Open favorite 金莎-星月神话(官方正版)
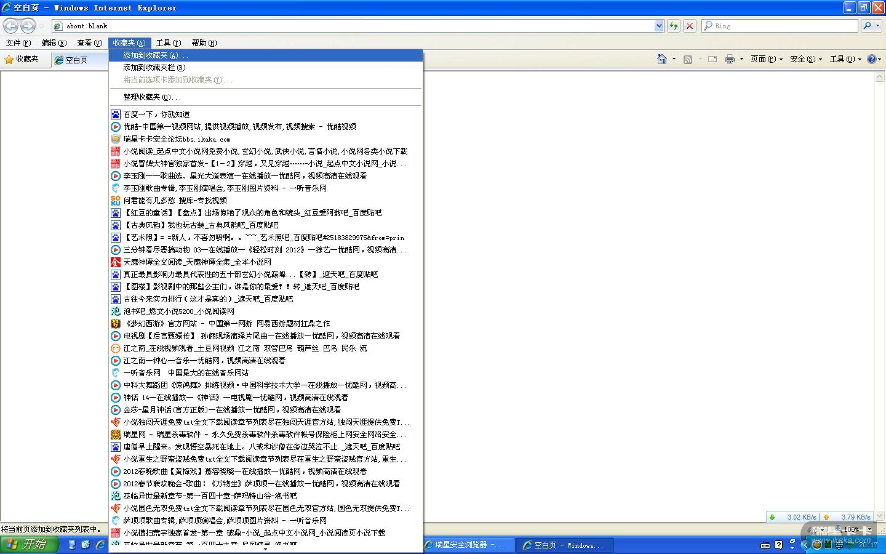 click(266, 410)
